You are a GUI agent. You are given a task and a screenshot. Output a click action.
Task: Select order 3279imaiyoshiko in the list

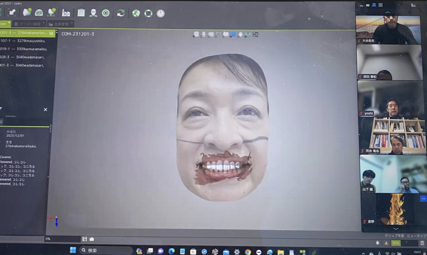(23, 41)
